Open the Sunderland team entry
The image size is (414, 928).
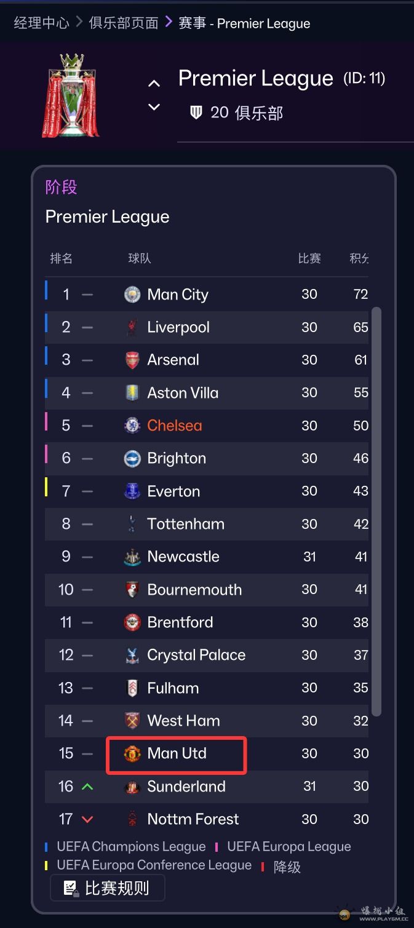click(186, 787)
